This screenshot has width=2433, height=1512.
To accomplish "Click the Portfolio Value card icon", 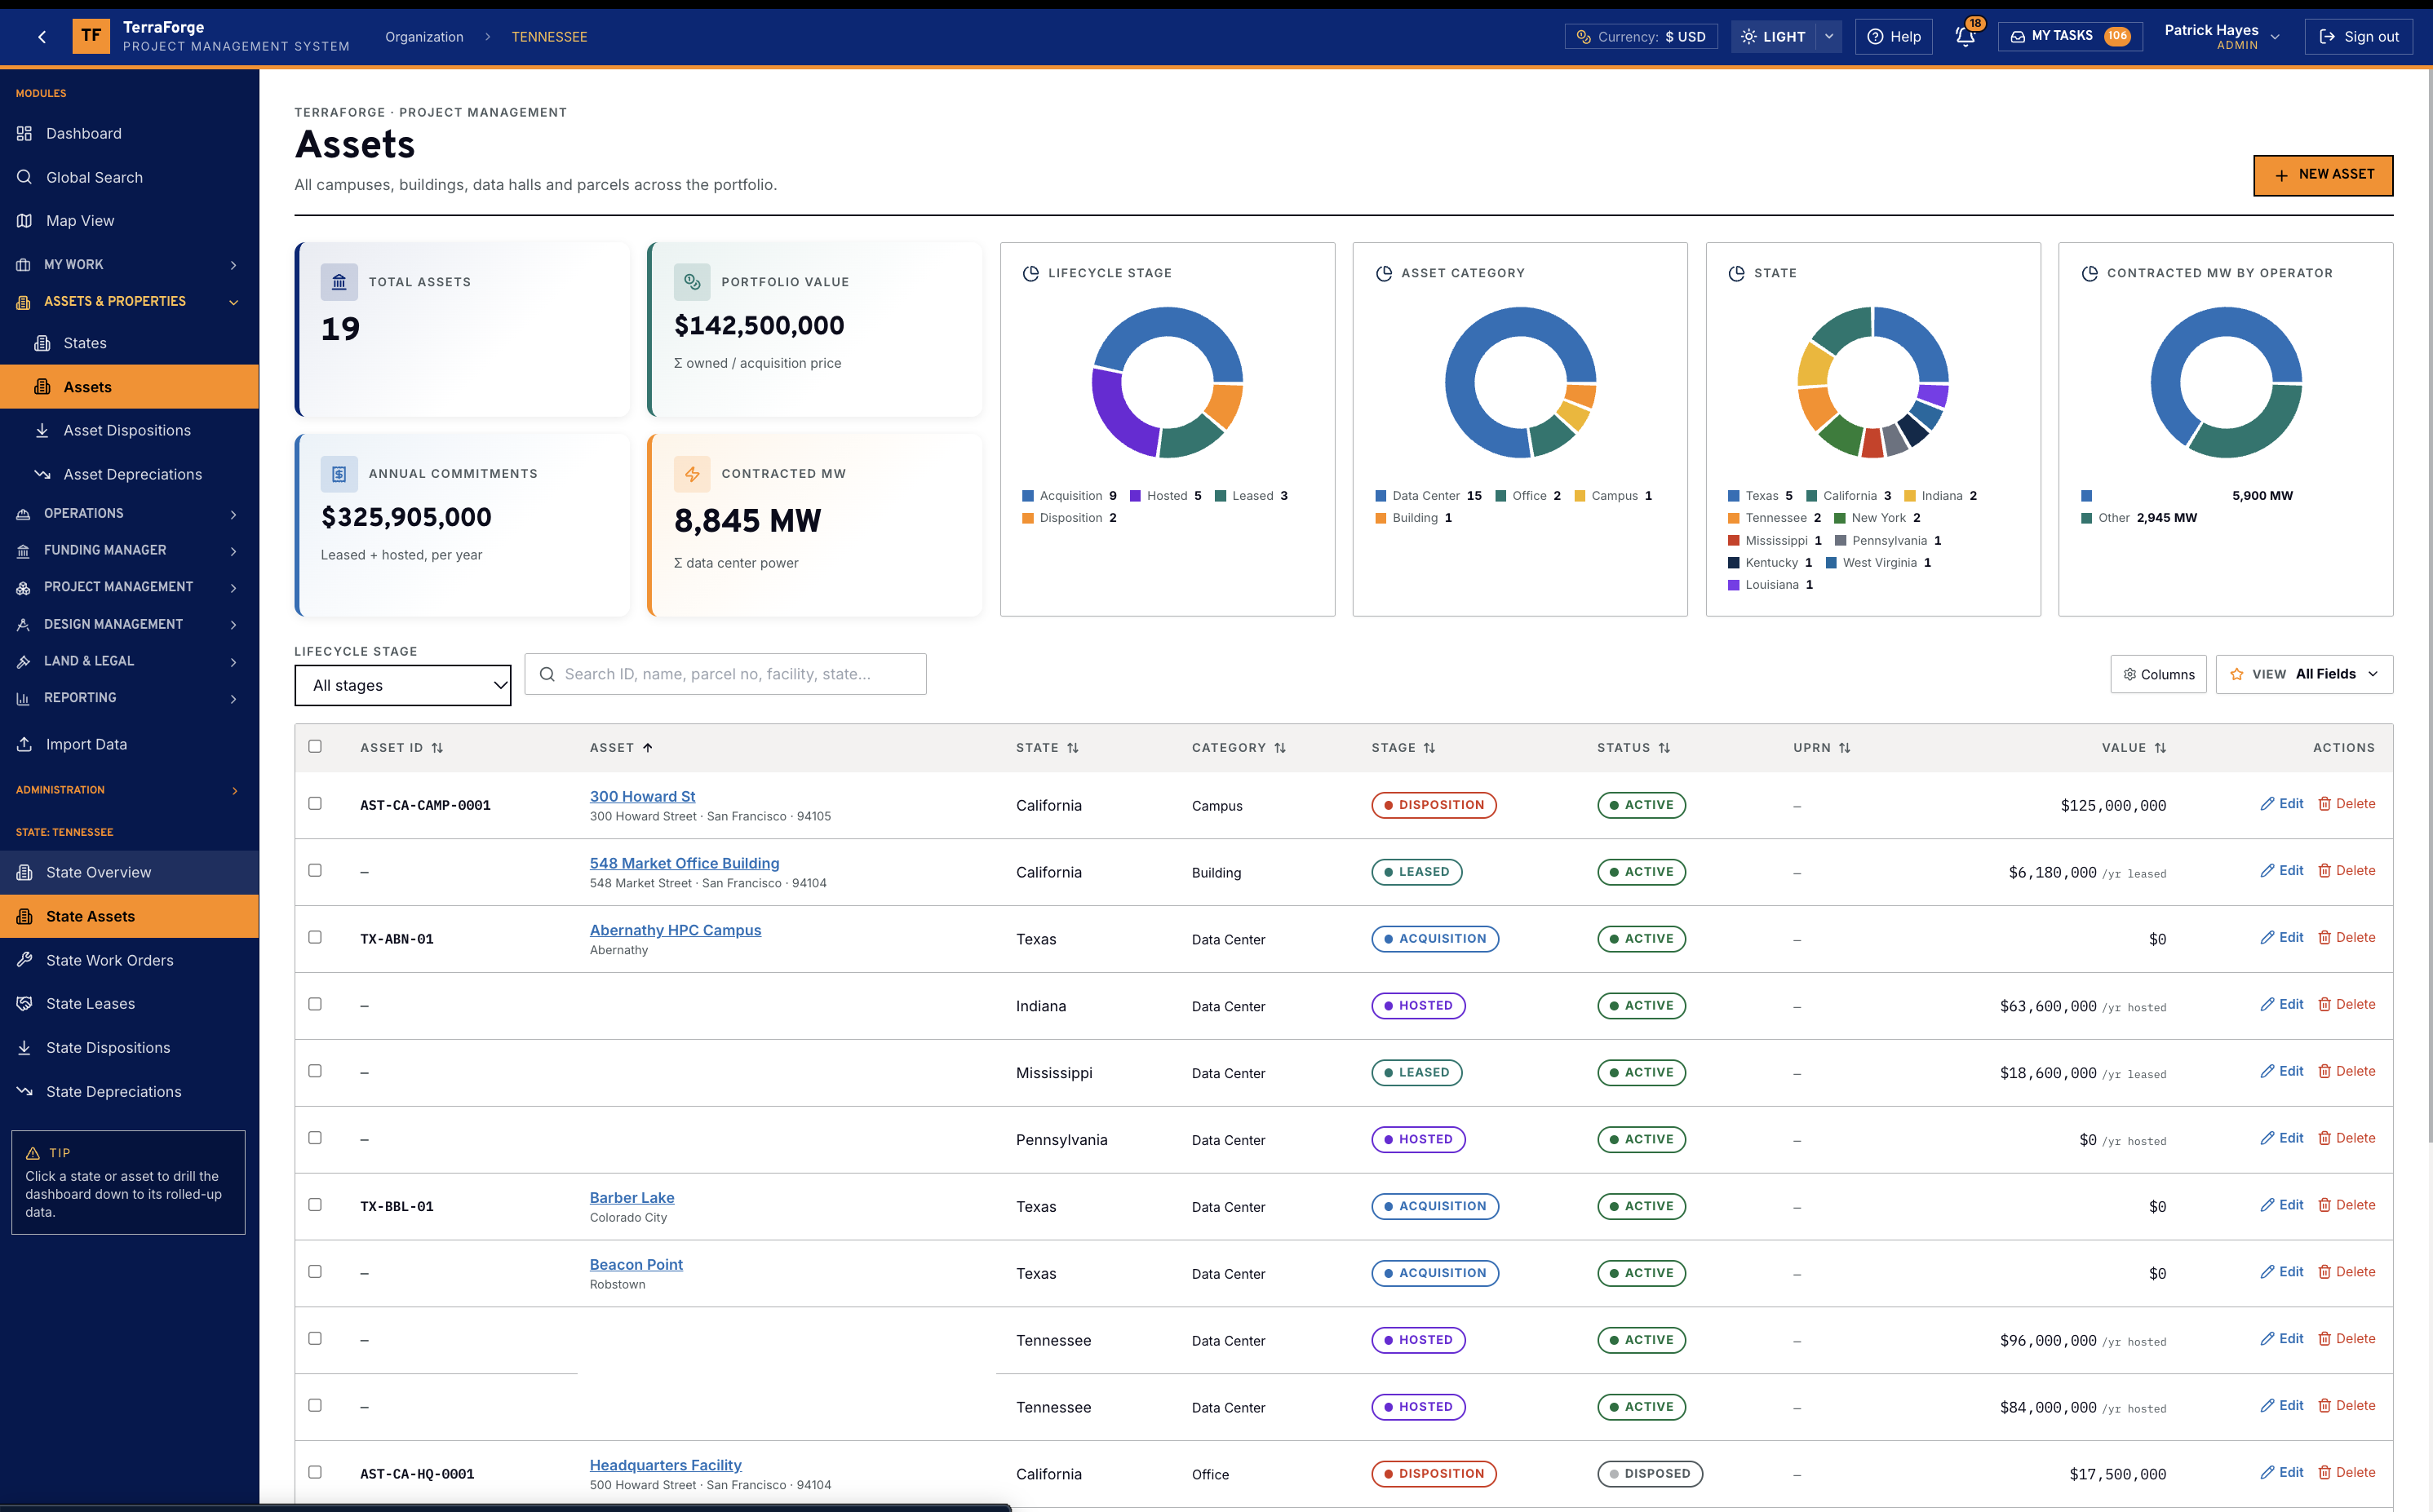I will pyautogui.click(x=692, y=282).
